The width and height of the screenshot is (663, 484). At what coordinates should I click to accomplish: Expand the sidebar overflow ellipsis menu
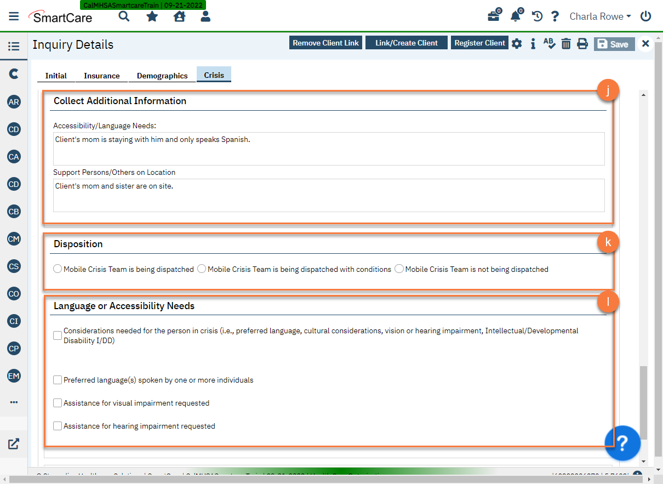[14, 402]
